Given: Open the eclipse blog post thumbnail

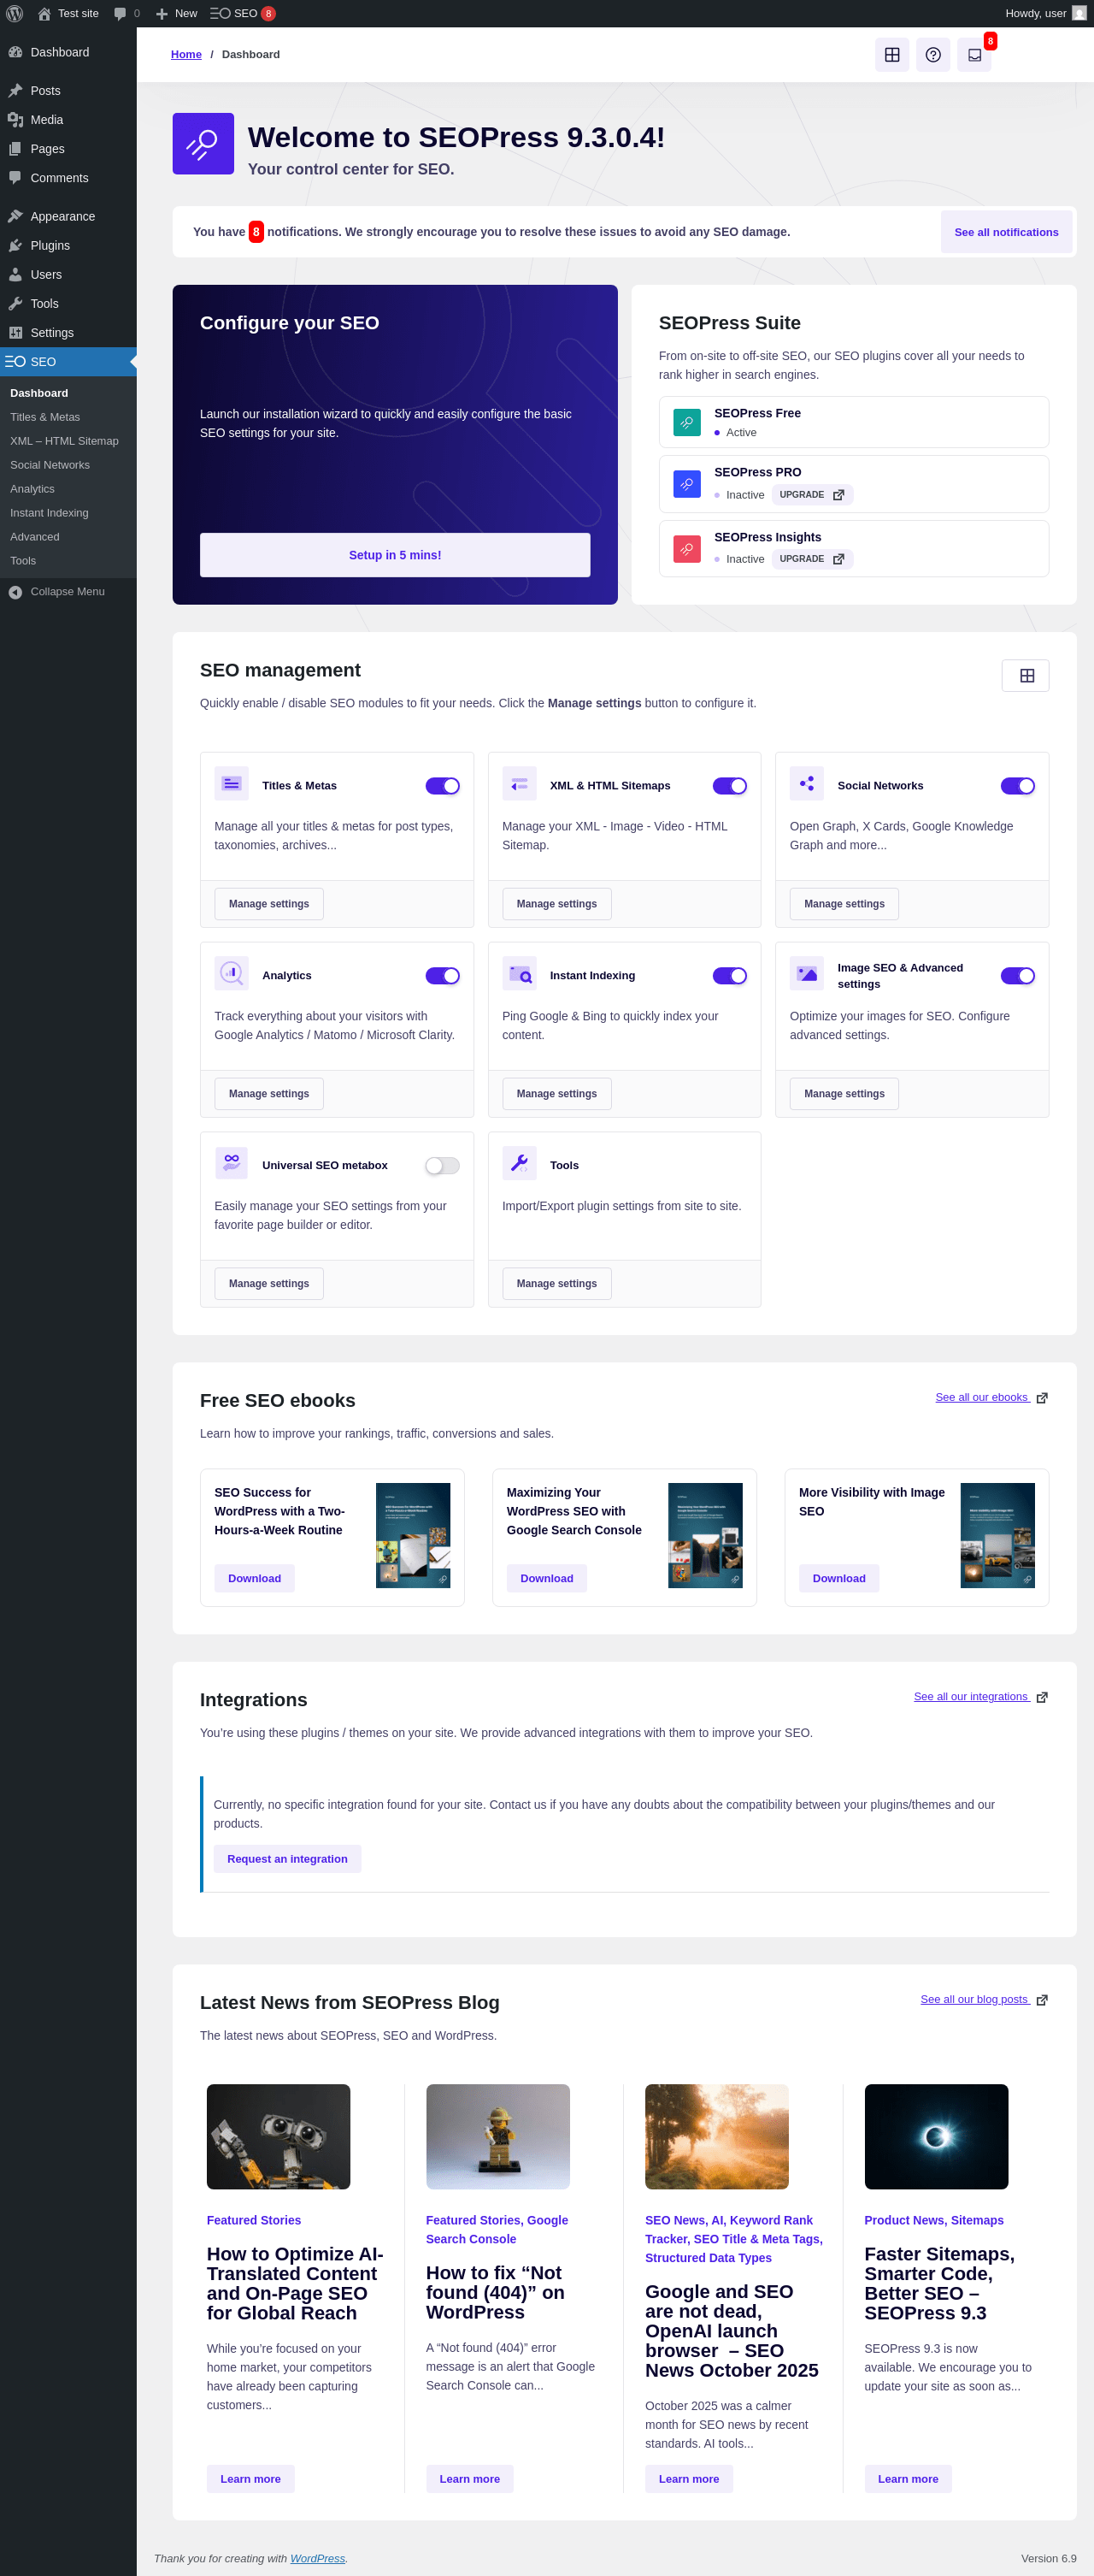Looking at the screenshot, I should point(936,2137).
